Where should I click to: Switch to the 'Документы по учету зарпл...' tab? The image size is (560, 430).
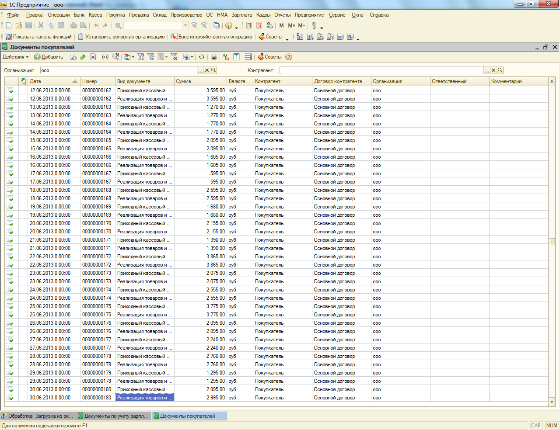pyautogui.click(x=114, y=416)
